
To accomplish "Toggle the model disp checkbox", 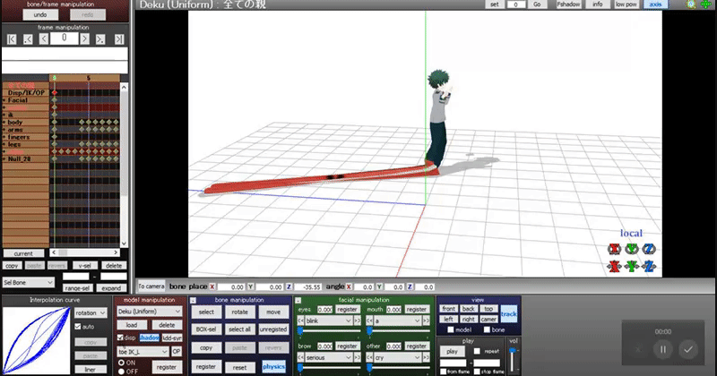I will [x=120, y=338].
